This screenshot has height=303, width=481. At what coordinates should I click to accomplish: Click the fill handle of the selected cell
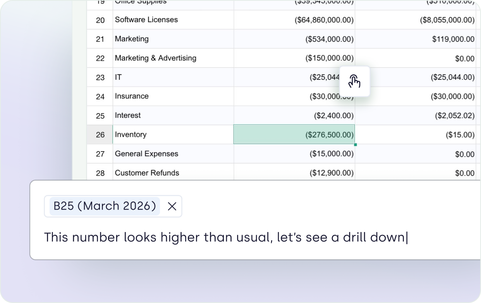[355, 144]
